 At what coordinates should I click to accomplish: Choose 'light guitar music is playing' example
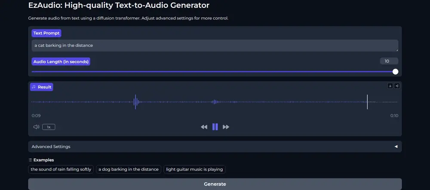coord(194,169)
